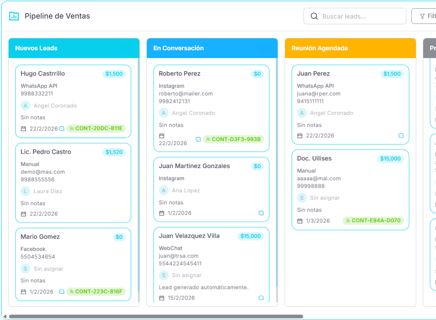This screenshot has width=436, height=320.
Task: Click the 'Sin asignar' avatar on Mario Gomez's card
Action: [25, 269]
